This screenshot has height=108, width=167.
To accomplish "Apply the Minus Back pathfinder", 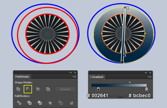I will [71, 103].
